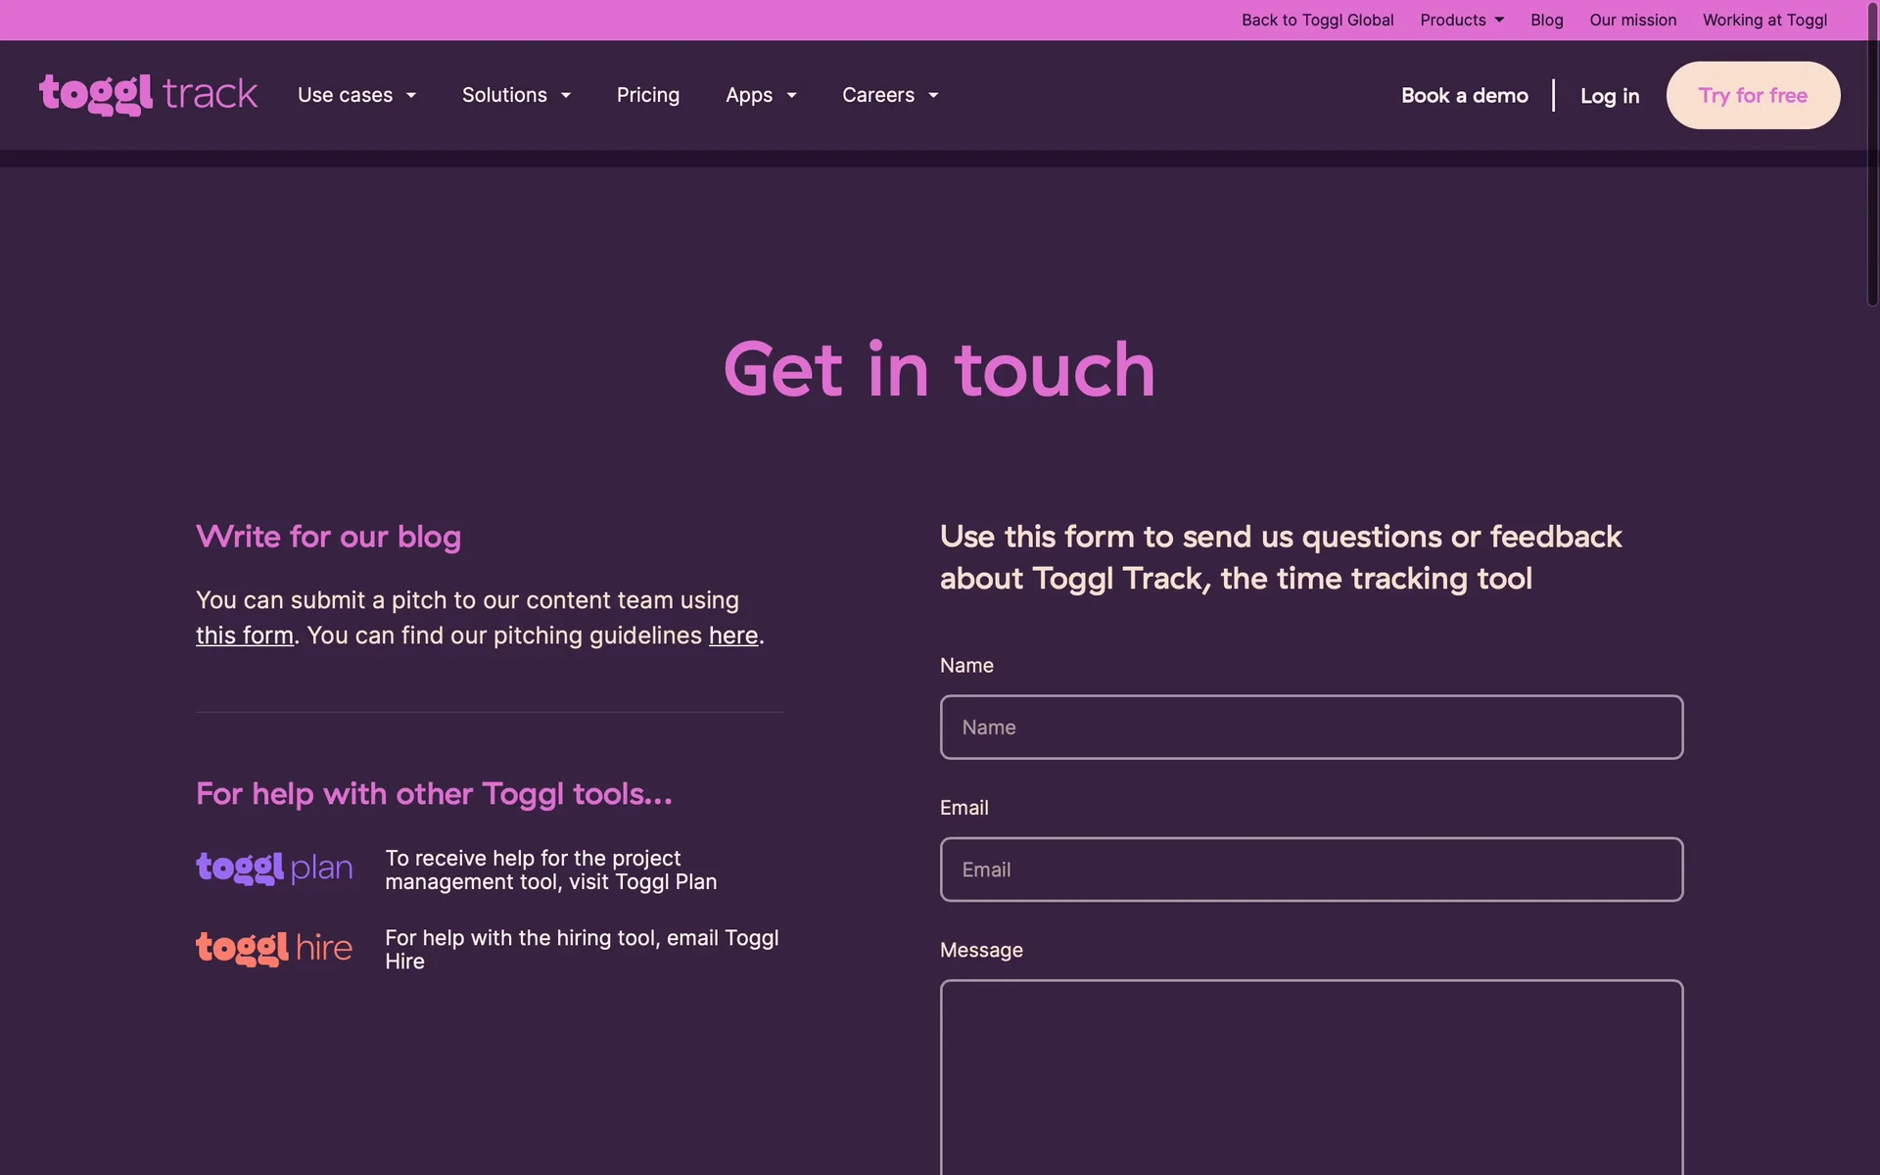Click the Toggl Hire logo
This screenshot has height=1175, width=1880.
[274, 948]
